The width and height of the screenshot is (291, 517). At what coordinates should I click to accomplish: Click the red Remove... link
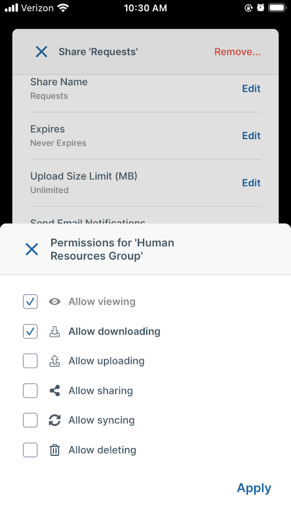pos(238,52)
